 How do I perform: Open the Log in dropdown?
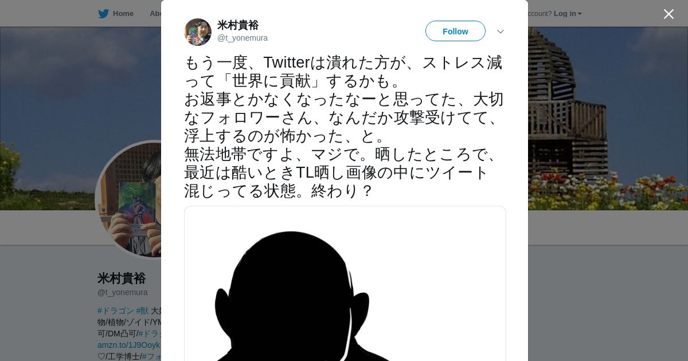pyautogui.click(x=568, y=14)
